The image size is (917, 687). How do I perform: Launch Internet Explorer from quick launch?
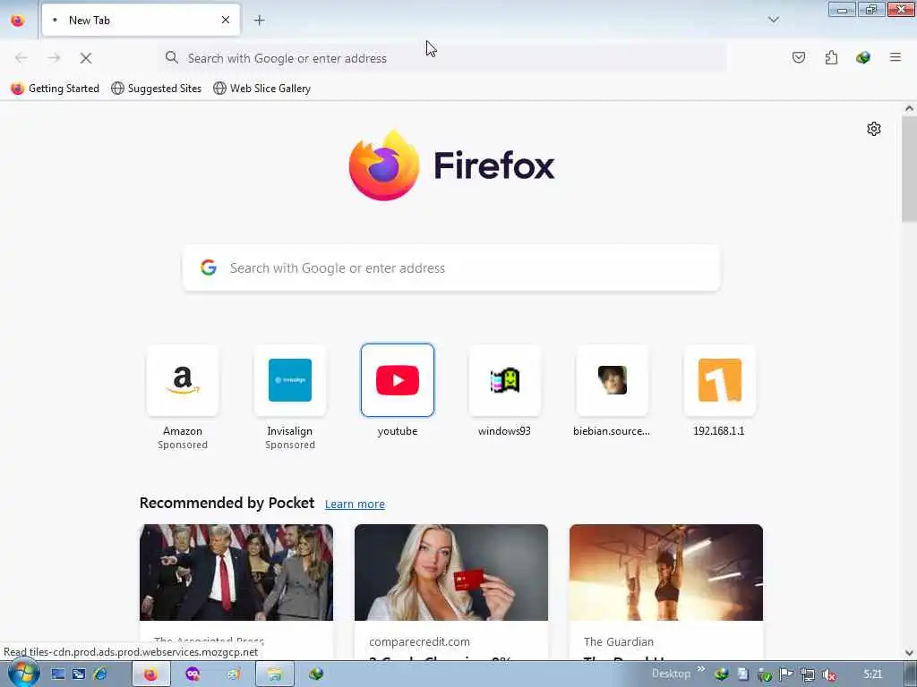(100, 674)
